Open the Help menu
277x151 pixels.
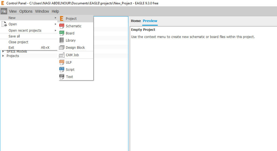coord(55,11)
